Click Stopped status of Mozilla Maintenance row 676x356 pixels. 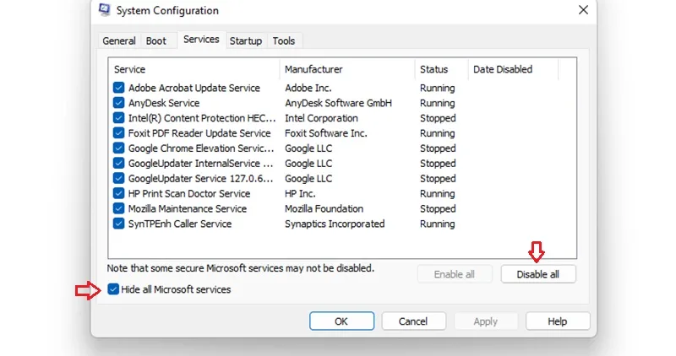(438, 208)
